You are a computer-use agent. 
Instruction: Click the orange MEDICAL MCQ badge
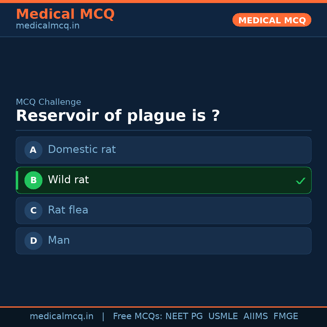point(272,20)
